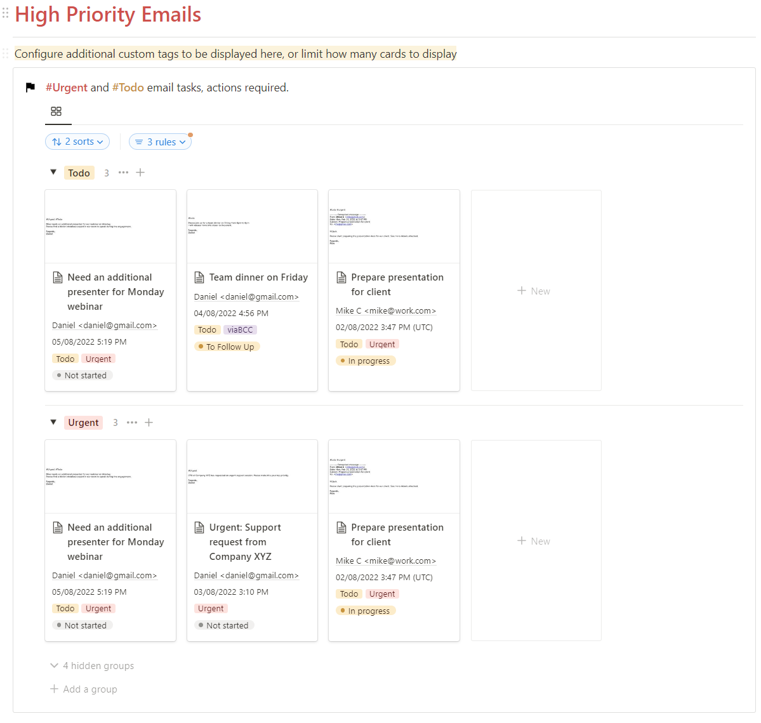
Task: Click New card button in Todo row
Action: (x=534, y=291)
